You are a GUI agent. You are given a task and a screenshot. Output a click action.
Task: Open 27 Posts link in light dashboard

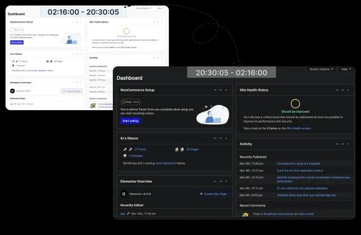tap(23, 61)
